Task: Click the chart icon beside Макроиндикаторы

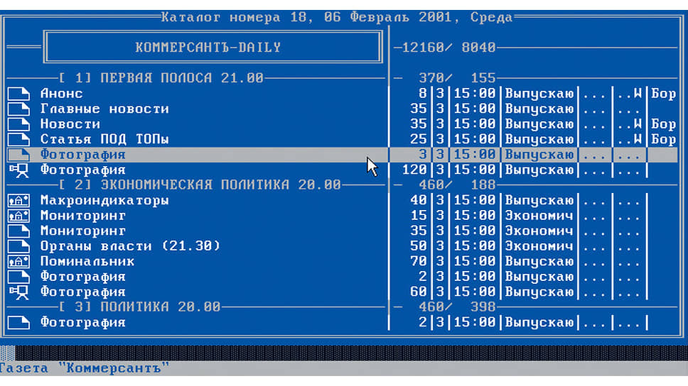Action: [x=19, y=201]
